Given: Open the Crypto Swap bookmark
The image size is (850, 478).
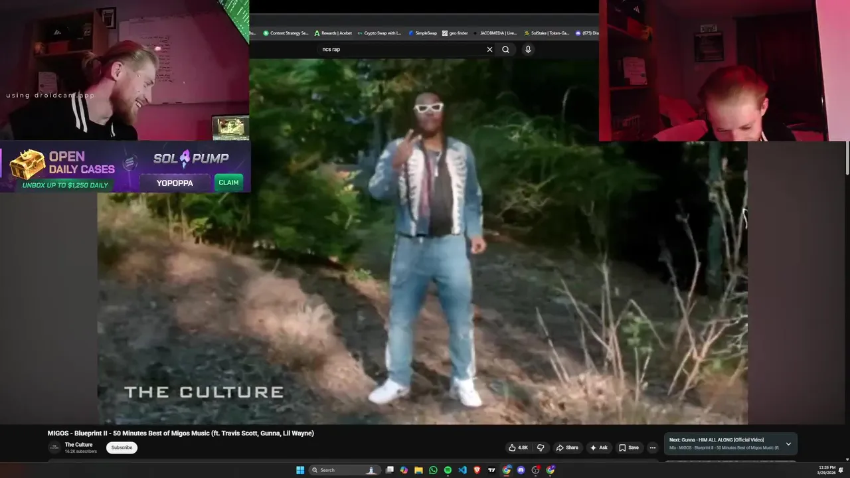Looking at the screenshot, I should pos(379,33).
